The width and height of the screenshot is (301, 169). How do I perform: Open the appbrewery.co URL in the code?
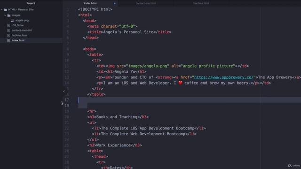pos(224,77)
